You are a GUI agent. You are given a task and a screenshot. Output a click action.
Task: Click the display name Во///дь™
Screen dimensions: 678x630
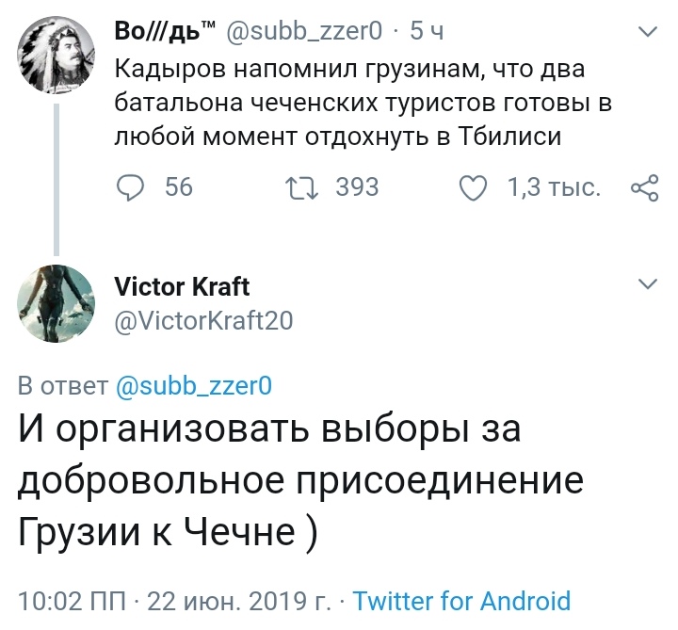pyautogui.click(x=164, y=31)
